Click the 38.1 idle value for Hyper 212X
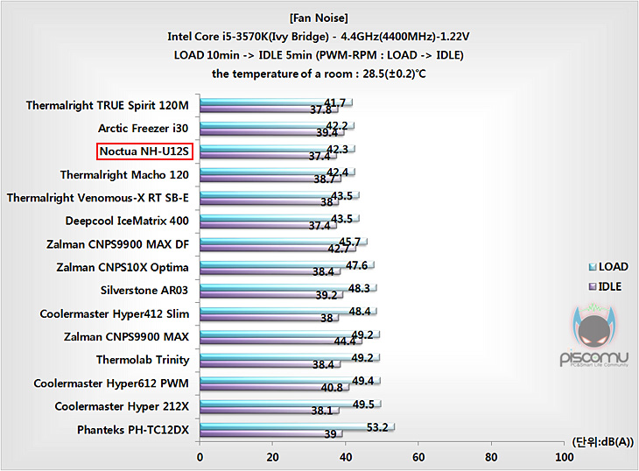The height and width of the screenshot is (471, 639). point(322,411)
